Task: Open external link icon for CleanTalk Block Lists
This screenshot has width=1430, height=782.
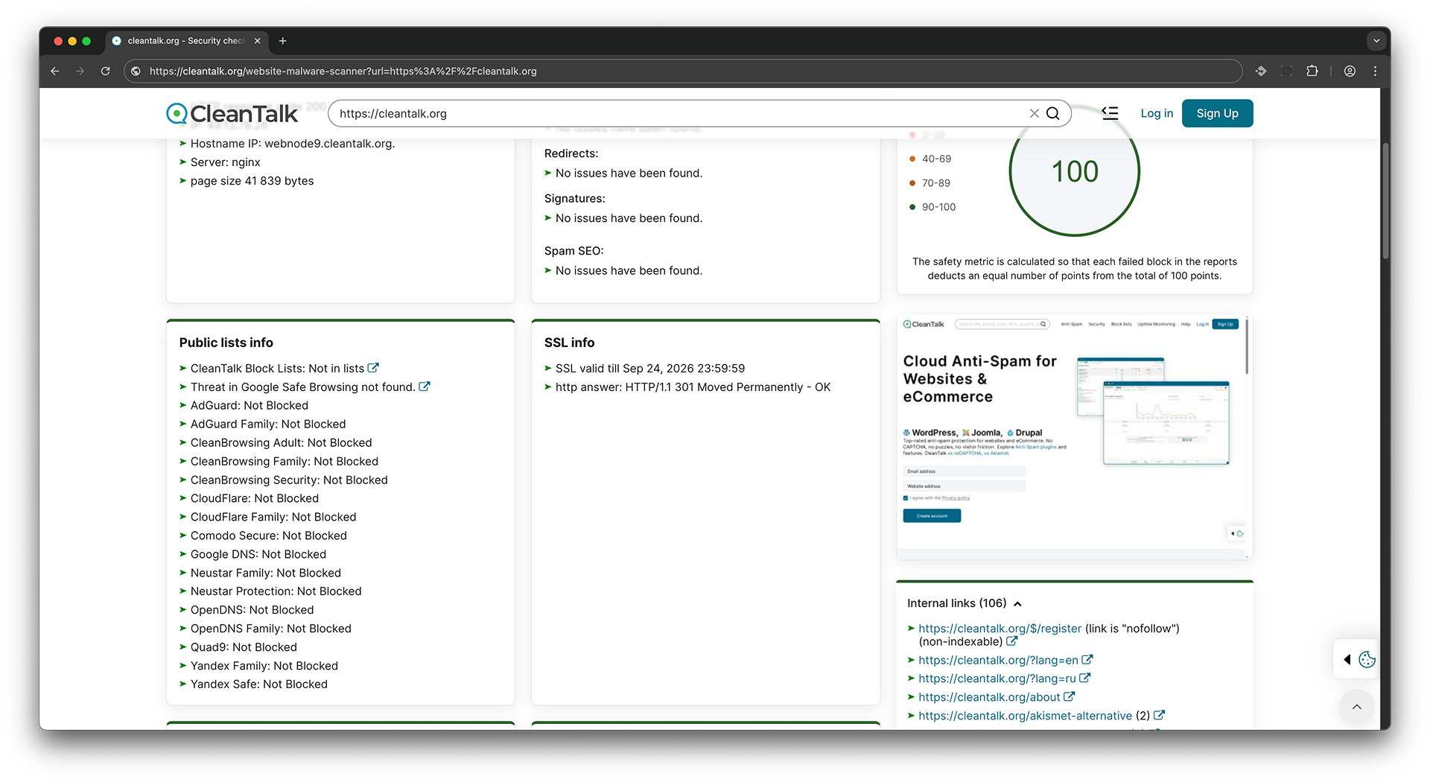Action: 373,368
